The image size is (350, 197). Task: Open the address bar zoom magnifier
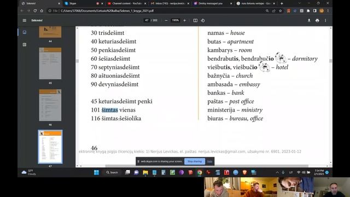[267, 11]
